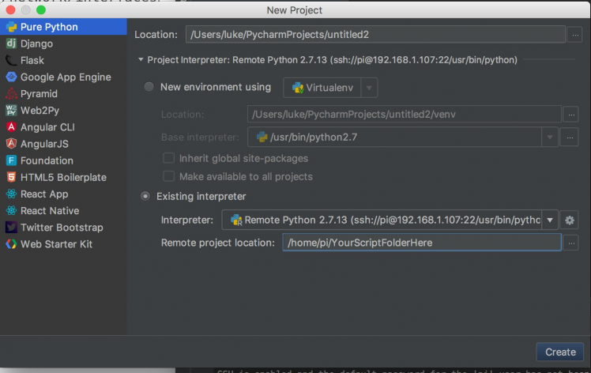591x373 pixels.
Task: Close the New Project dialog red button
Action: [x=11, y=9]
